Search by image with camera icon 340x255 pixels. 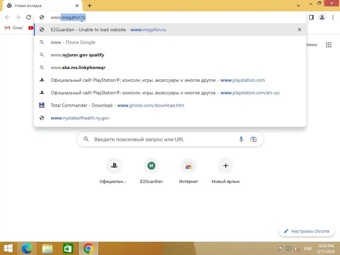coord(253,139)
